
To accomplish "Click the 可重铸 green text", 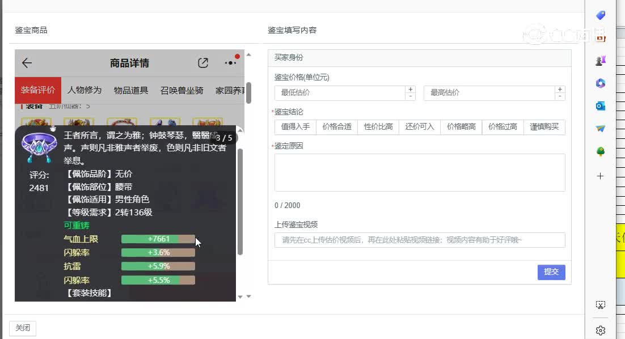I will (x=77, y=226).
